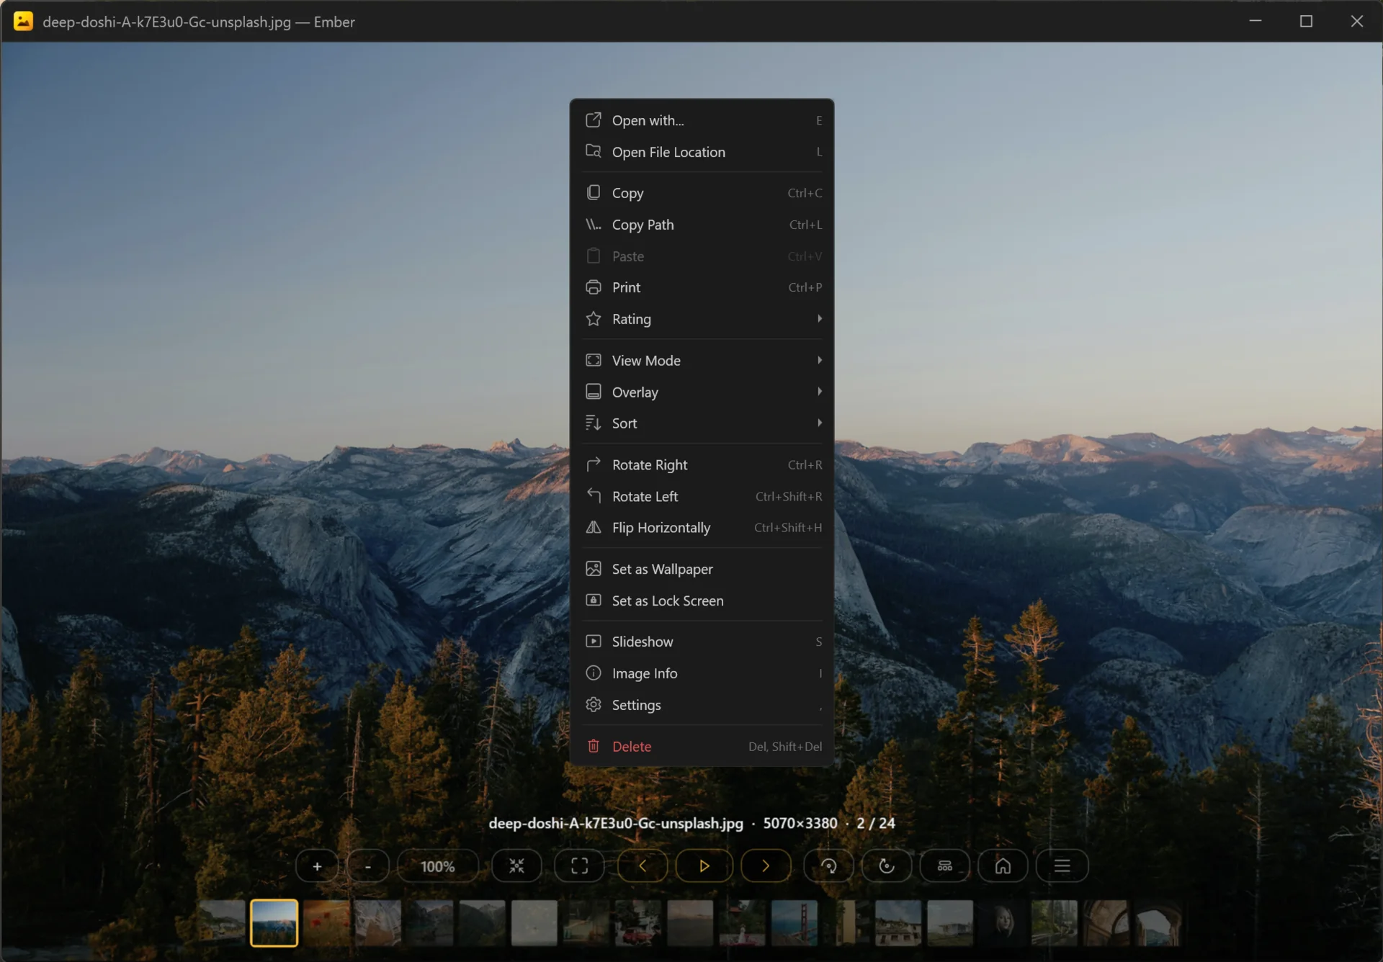Click the Settings gear icon
This screenshot has width=1383, height=962.
(594, 705)
